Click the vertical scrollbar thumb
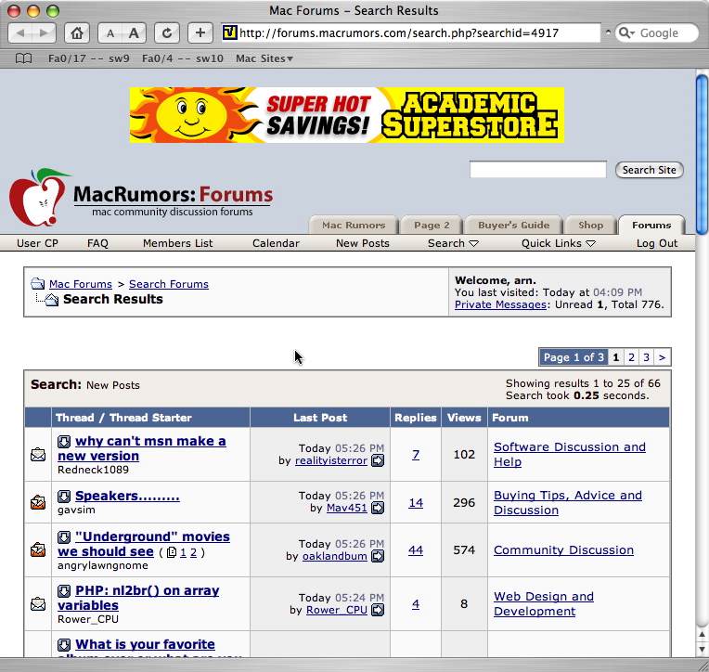The height and width of the screenshot is (672, 709). 702,155
